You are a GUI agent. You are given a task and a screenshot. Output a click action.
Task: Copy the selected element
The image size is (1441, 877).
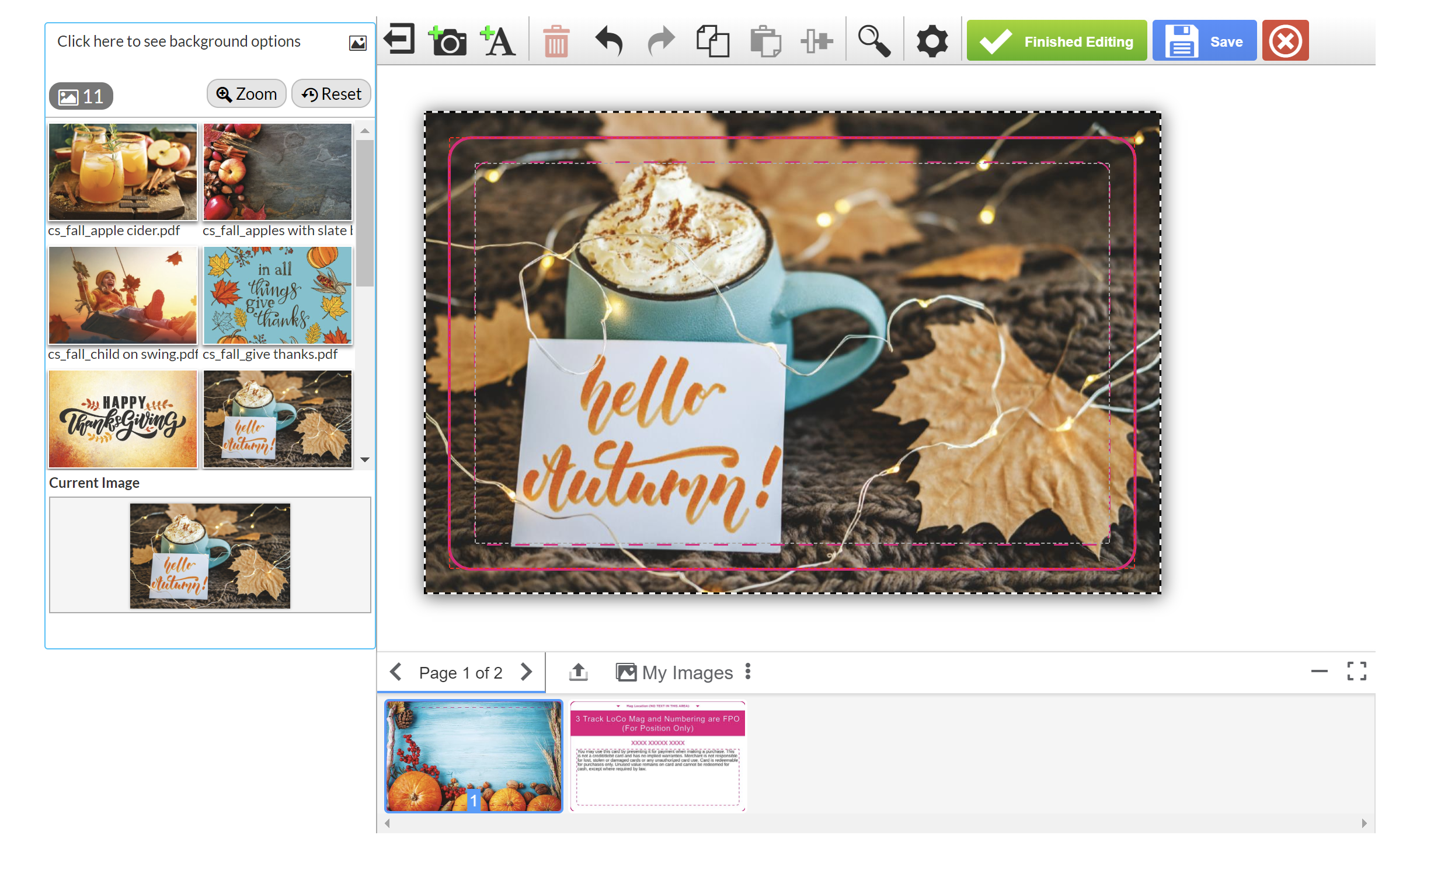pos(713,41)
